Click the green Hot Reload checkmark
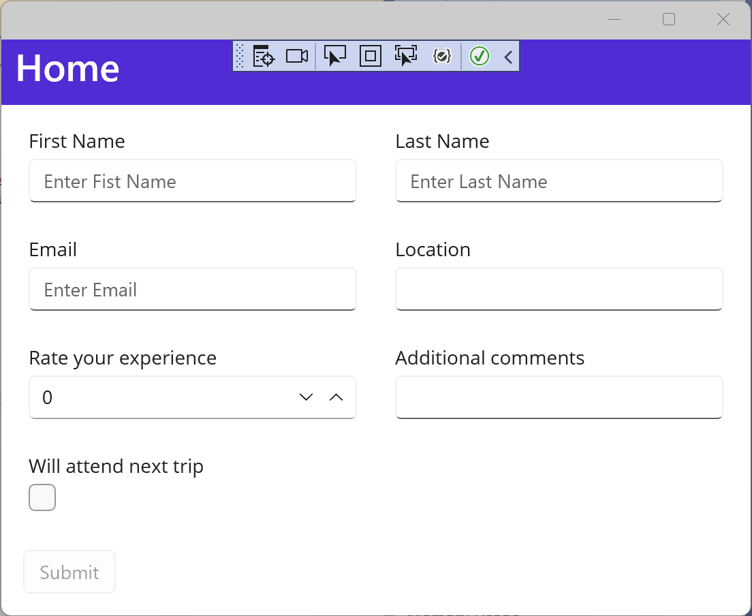 click(x=479, y=56)
